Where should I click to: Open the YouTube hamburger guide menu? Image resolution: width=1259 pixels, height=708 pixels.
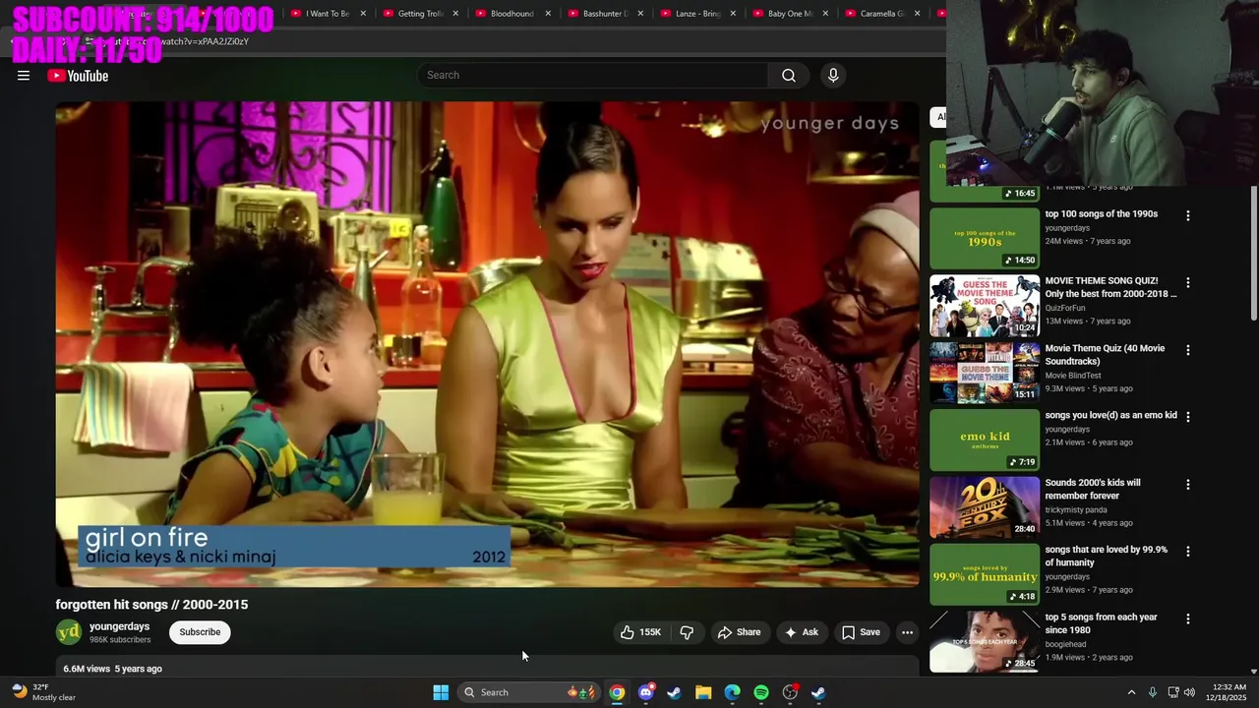click(24, 76)
